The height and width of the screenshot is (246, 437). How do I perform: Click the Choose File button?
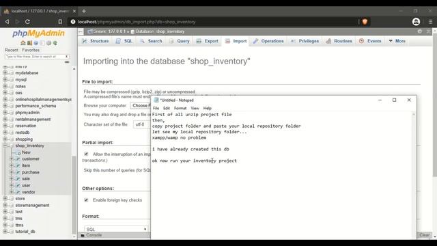tap(140, 106)
